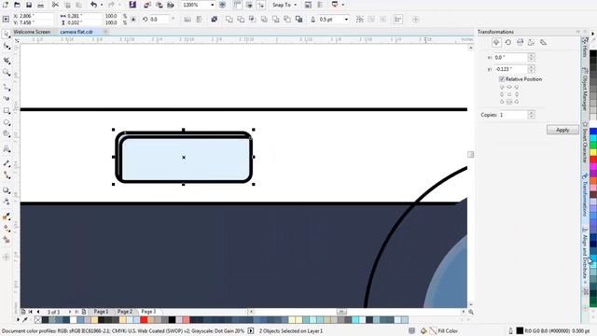Switch to the camera flat.cdr tab
597x336 pixels.
pyautogui.click(x=76, y=32)
